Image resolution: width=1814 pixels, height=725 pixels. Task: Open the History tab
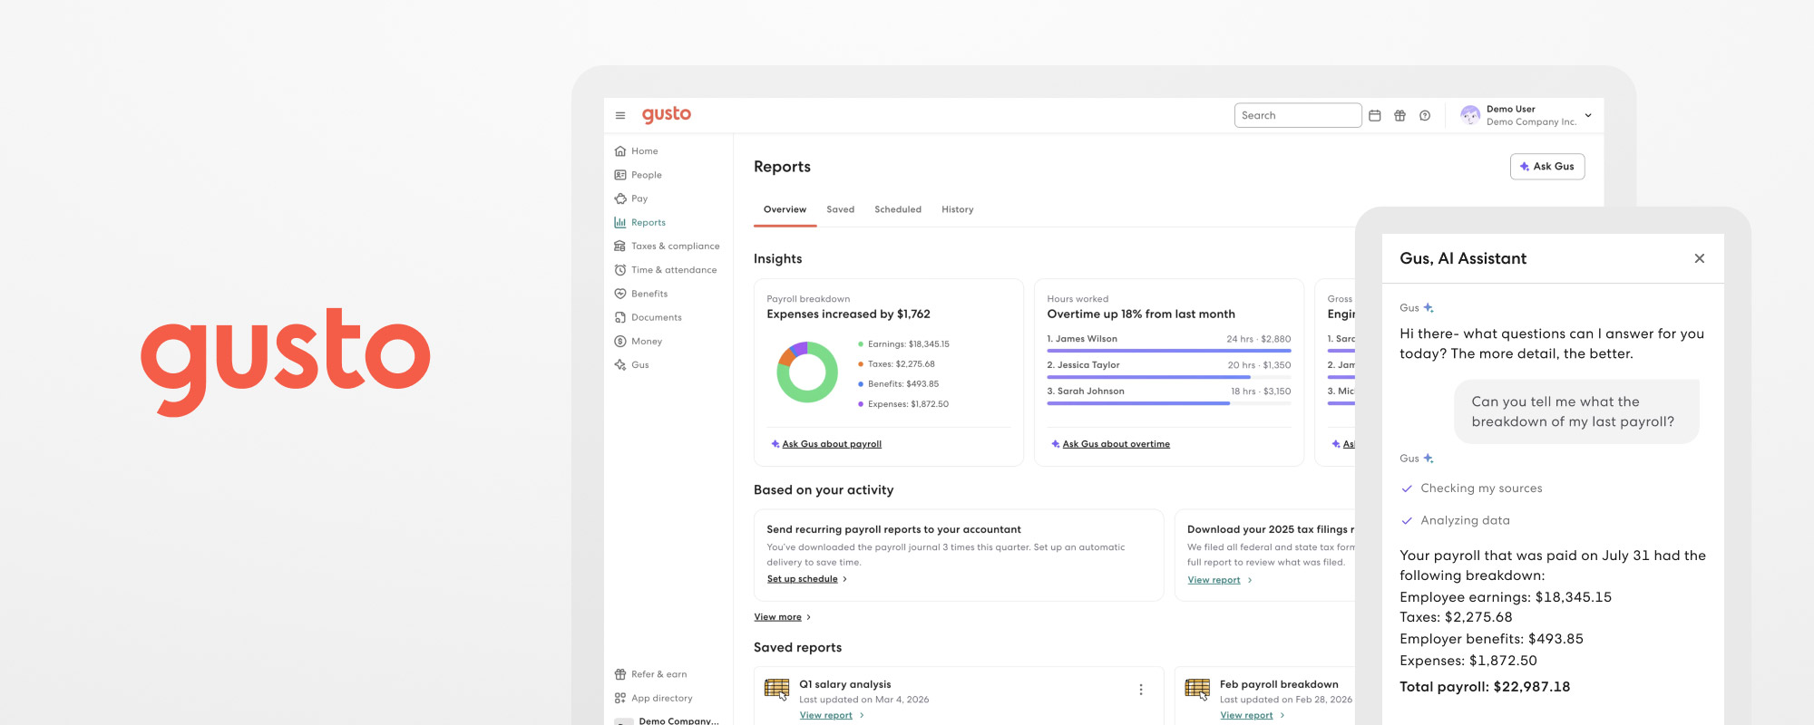(958, 209)
